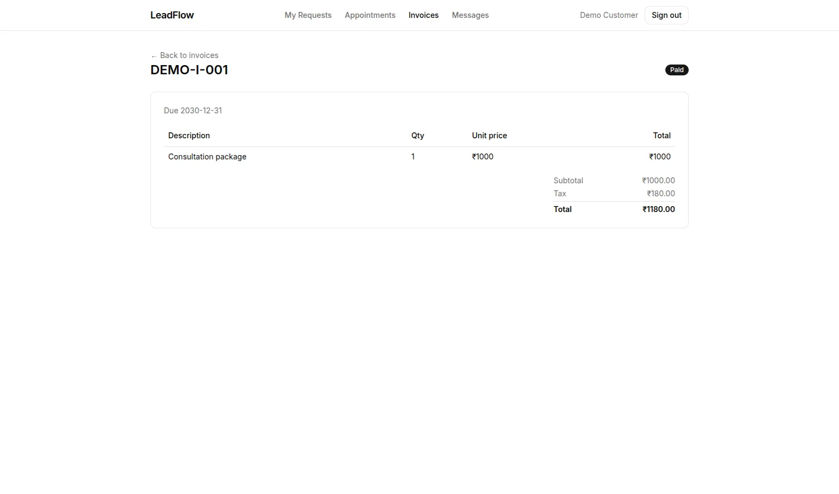Select the tax amount ₹180.00

point(660,194)
